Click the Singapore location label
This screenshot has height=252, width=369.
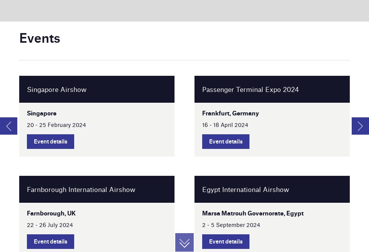click(42, 113)
